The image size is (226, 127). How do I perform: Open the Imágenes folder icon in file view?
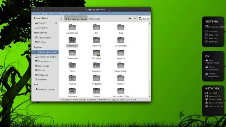[x=96, y=65]
